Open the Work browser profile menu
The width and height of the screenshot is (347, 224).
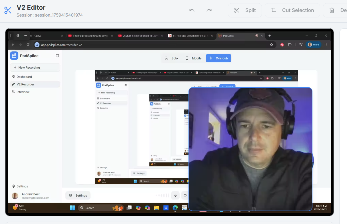(314, 45)
